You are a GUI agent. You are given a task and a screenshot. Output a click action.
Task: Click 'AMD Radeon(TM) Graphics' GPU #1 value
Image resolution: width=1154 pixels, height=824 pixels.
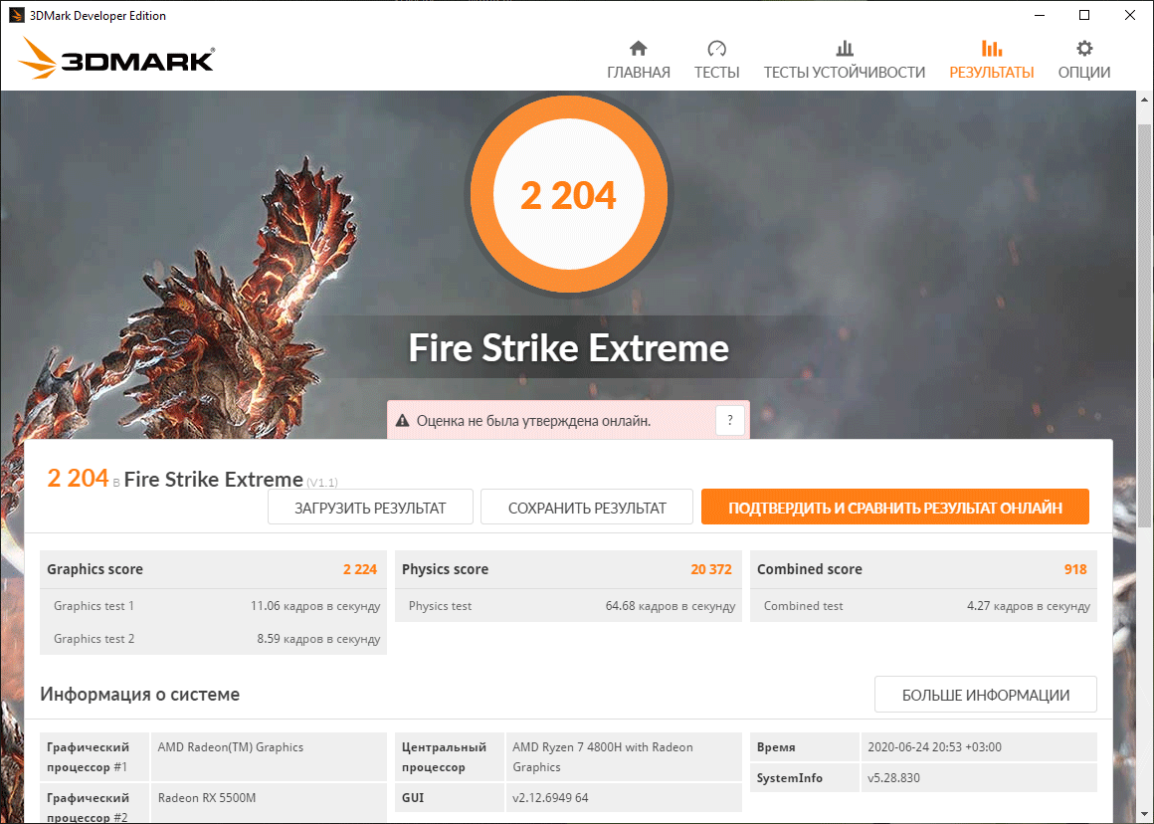[231, 746]
